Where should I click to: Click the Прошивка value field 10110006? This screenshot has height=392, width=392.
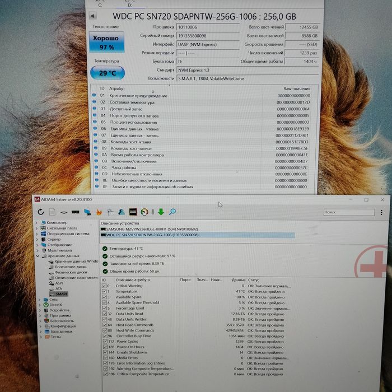tap(208, 27)
